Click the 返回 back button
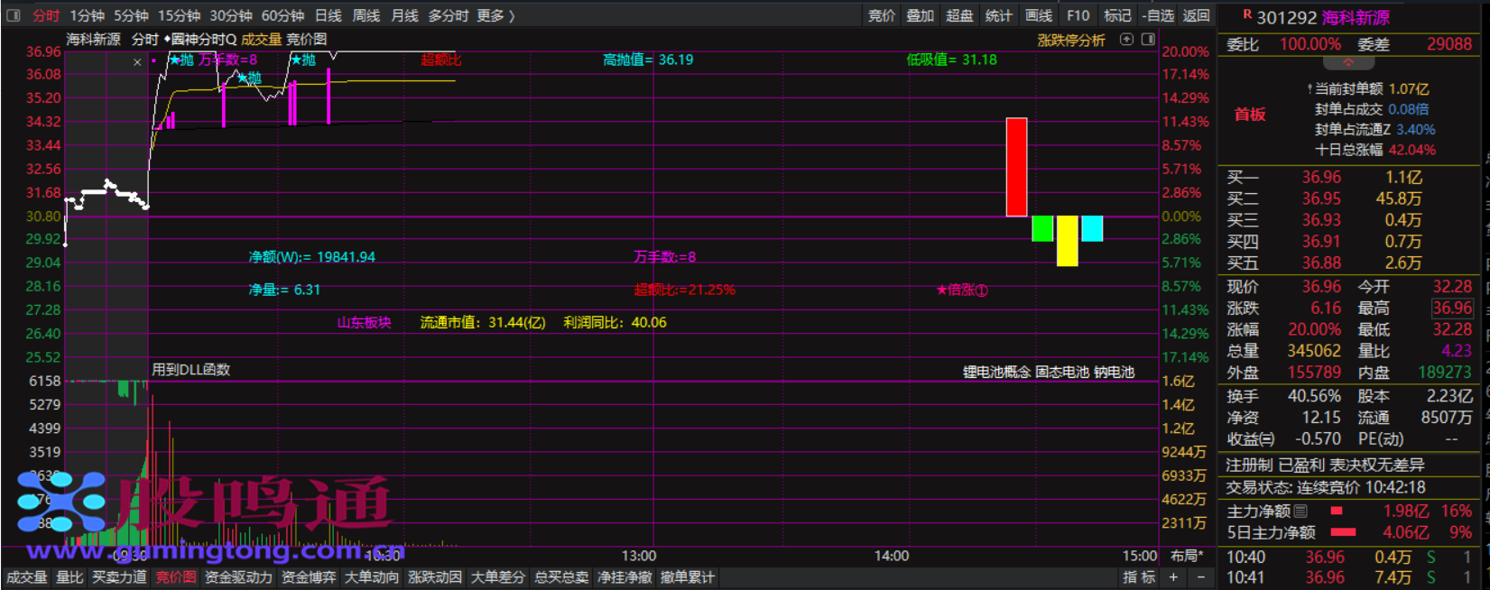The image size is (1490, 590). click(x=1196, y=15)
